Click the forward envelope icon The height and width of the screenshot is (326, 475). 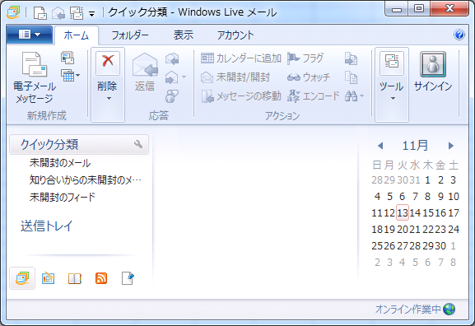point(171,77)
